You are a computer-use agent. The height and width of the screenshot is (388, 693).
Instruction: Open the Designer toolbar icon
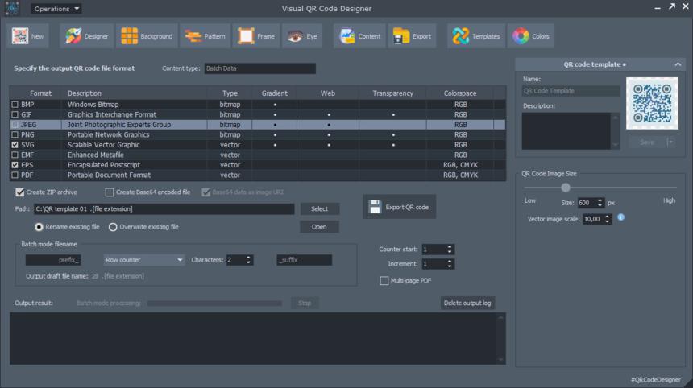tap(73, 36)
